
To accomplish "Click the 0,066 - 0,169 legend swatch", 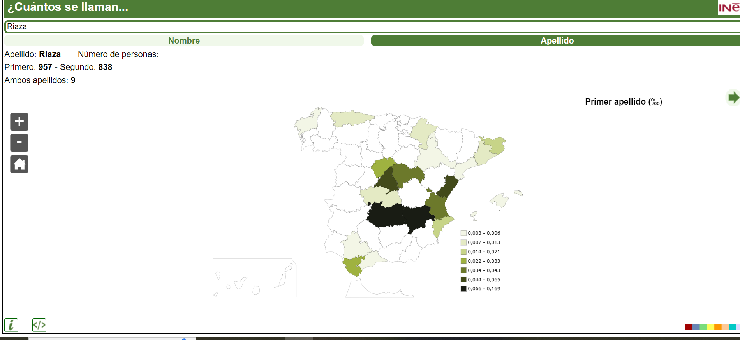I will 463,289.
